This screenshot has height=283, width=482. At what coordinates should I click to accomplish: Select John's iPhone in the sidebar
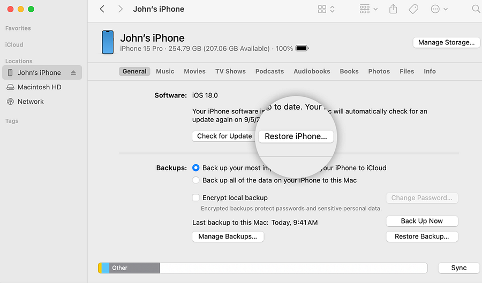click(x=42, y=72)
